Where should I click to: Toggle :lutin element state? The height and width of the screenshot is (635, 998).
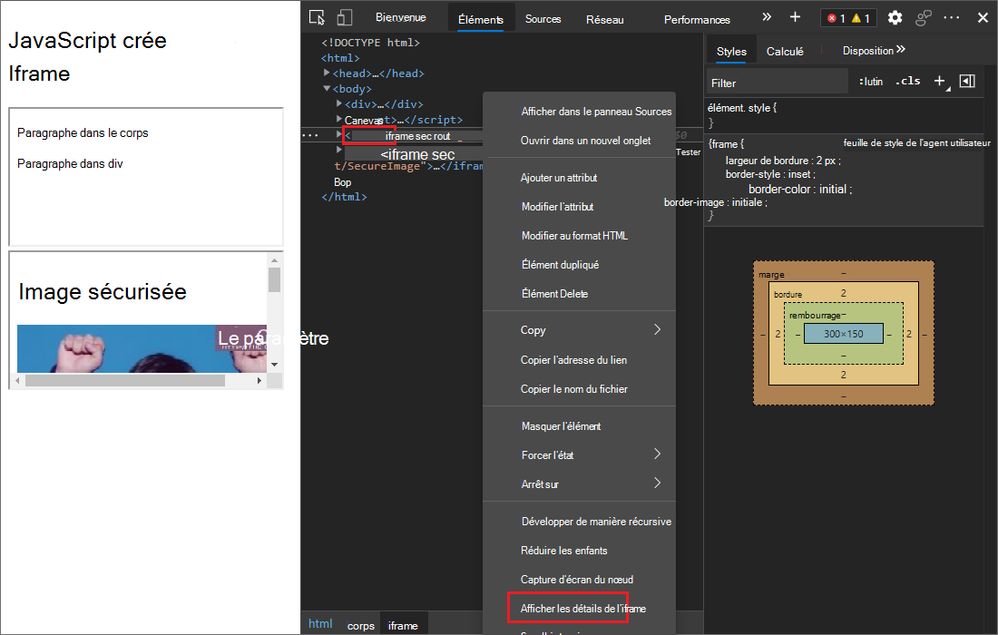[x=871, y=82]
